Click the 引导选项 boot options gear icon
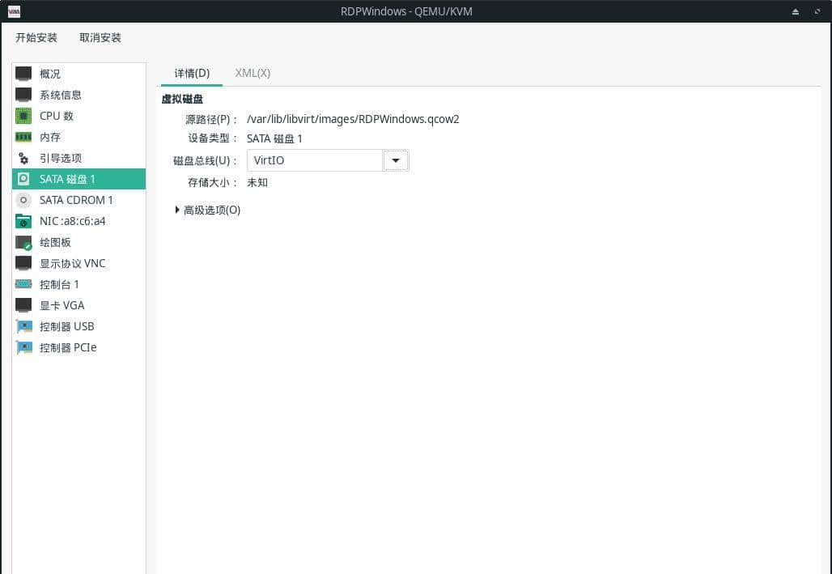Screen dimensions: 832x574 [23, 158]
